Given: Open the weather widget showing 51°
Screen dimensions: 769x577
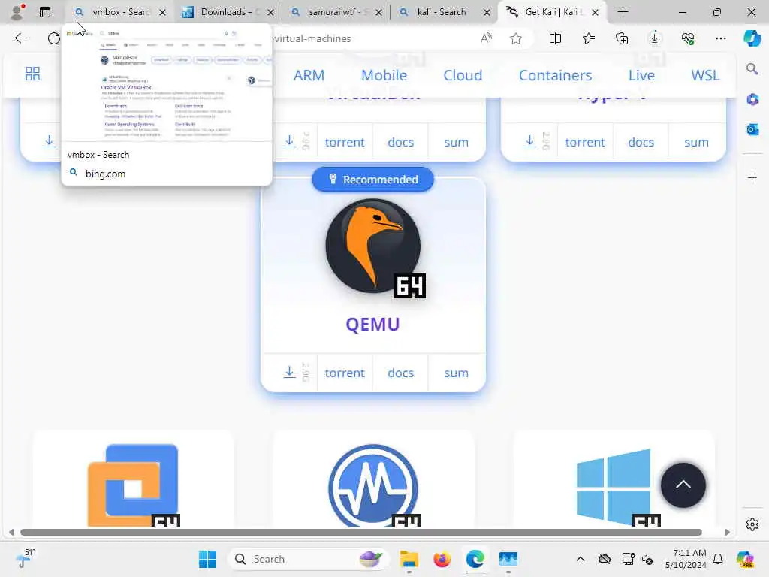Looking at the screenshot, I should pos(25,559).
